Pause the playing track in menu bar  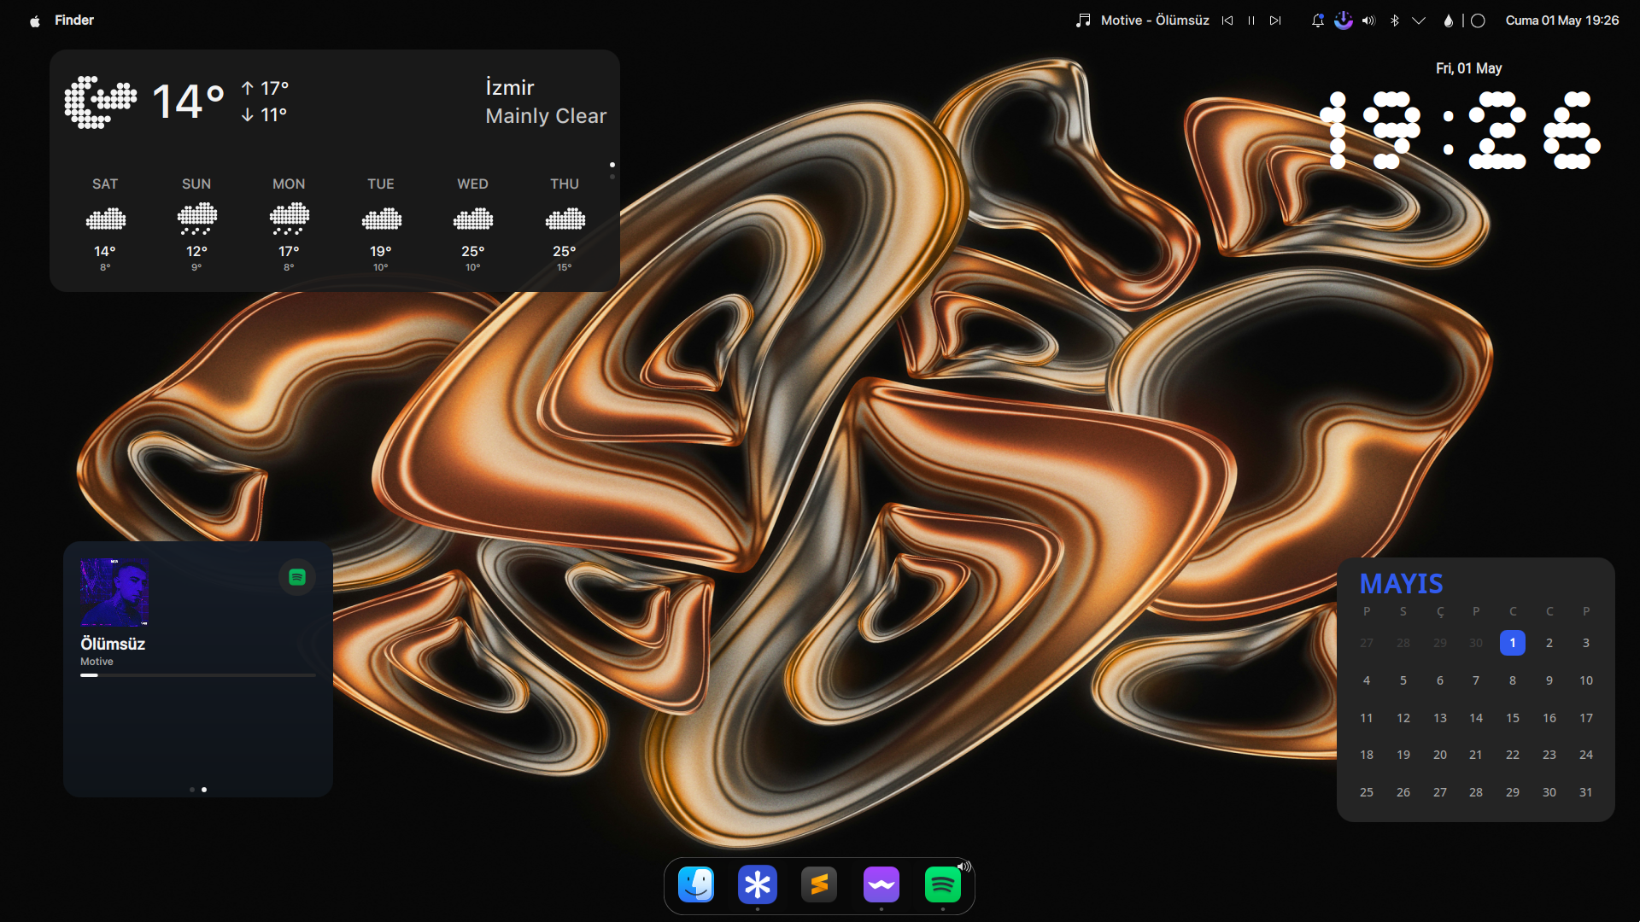click(1251, 20)
